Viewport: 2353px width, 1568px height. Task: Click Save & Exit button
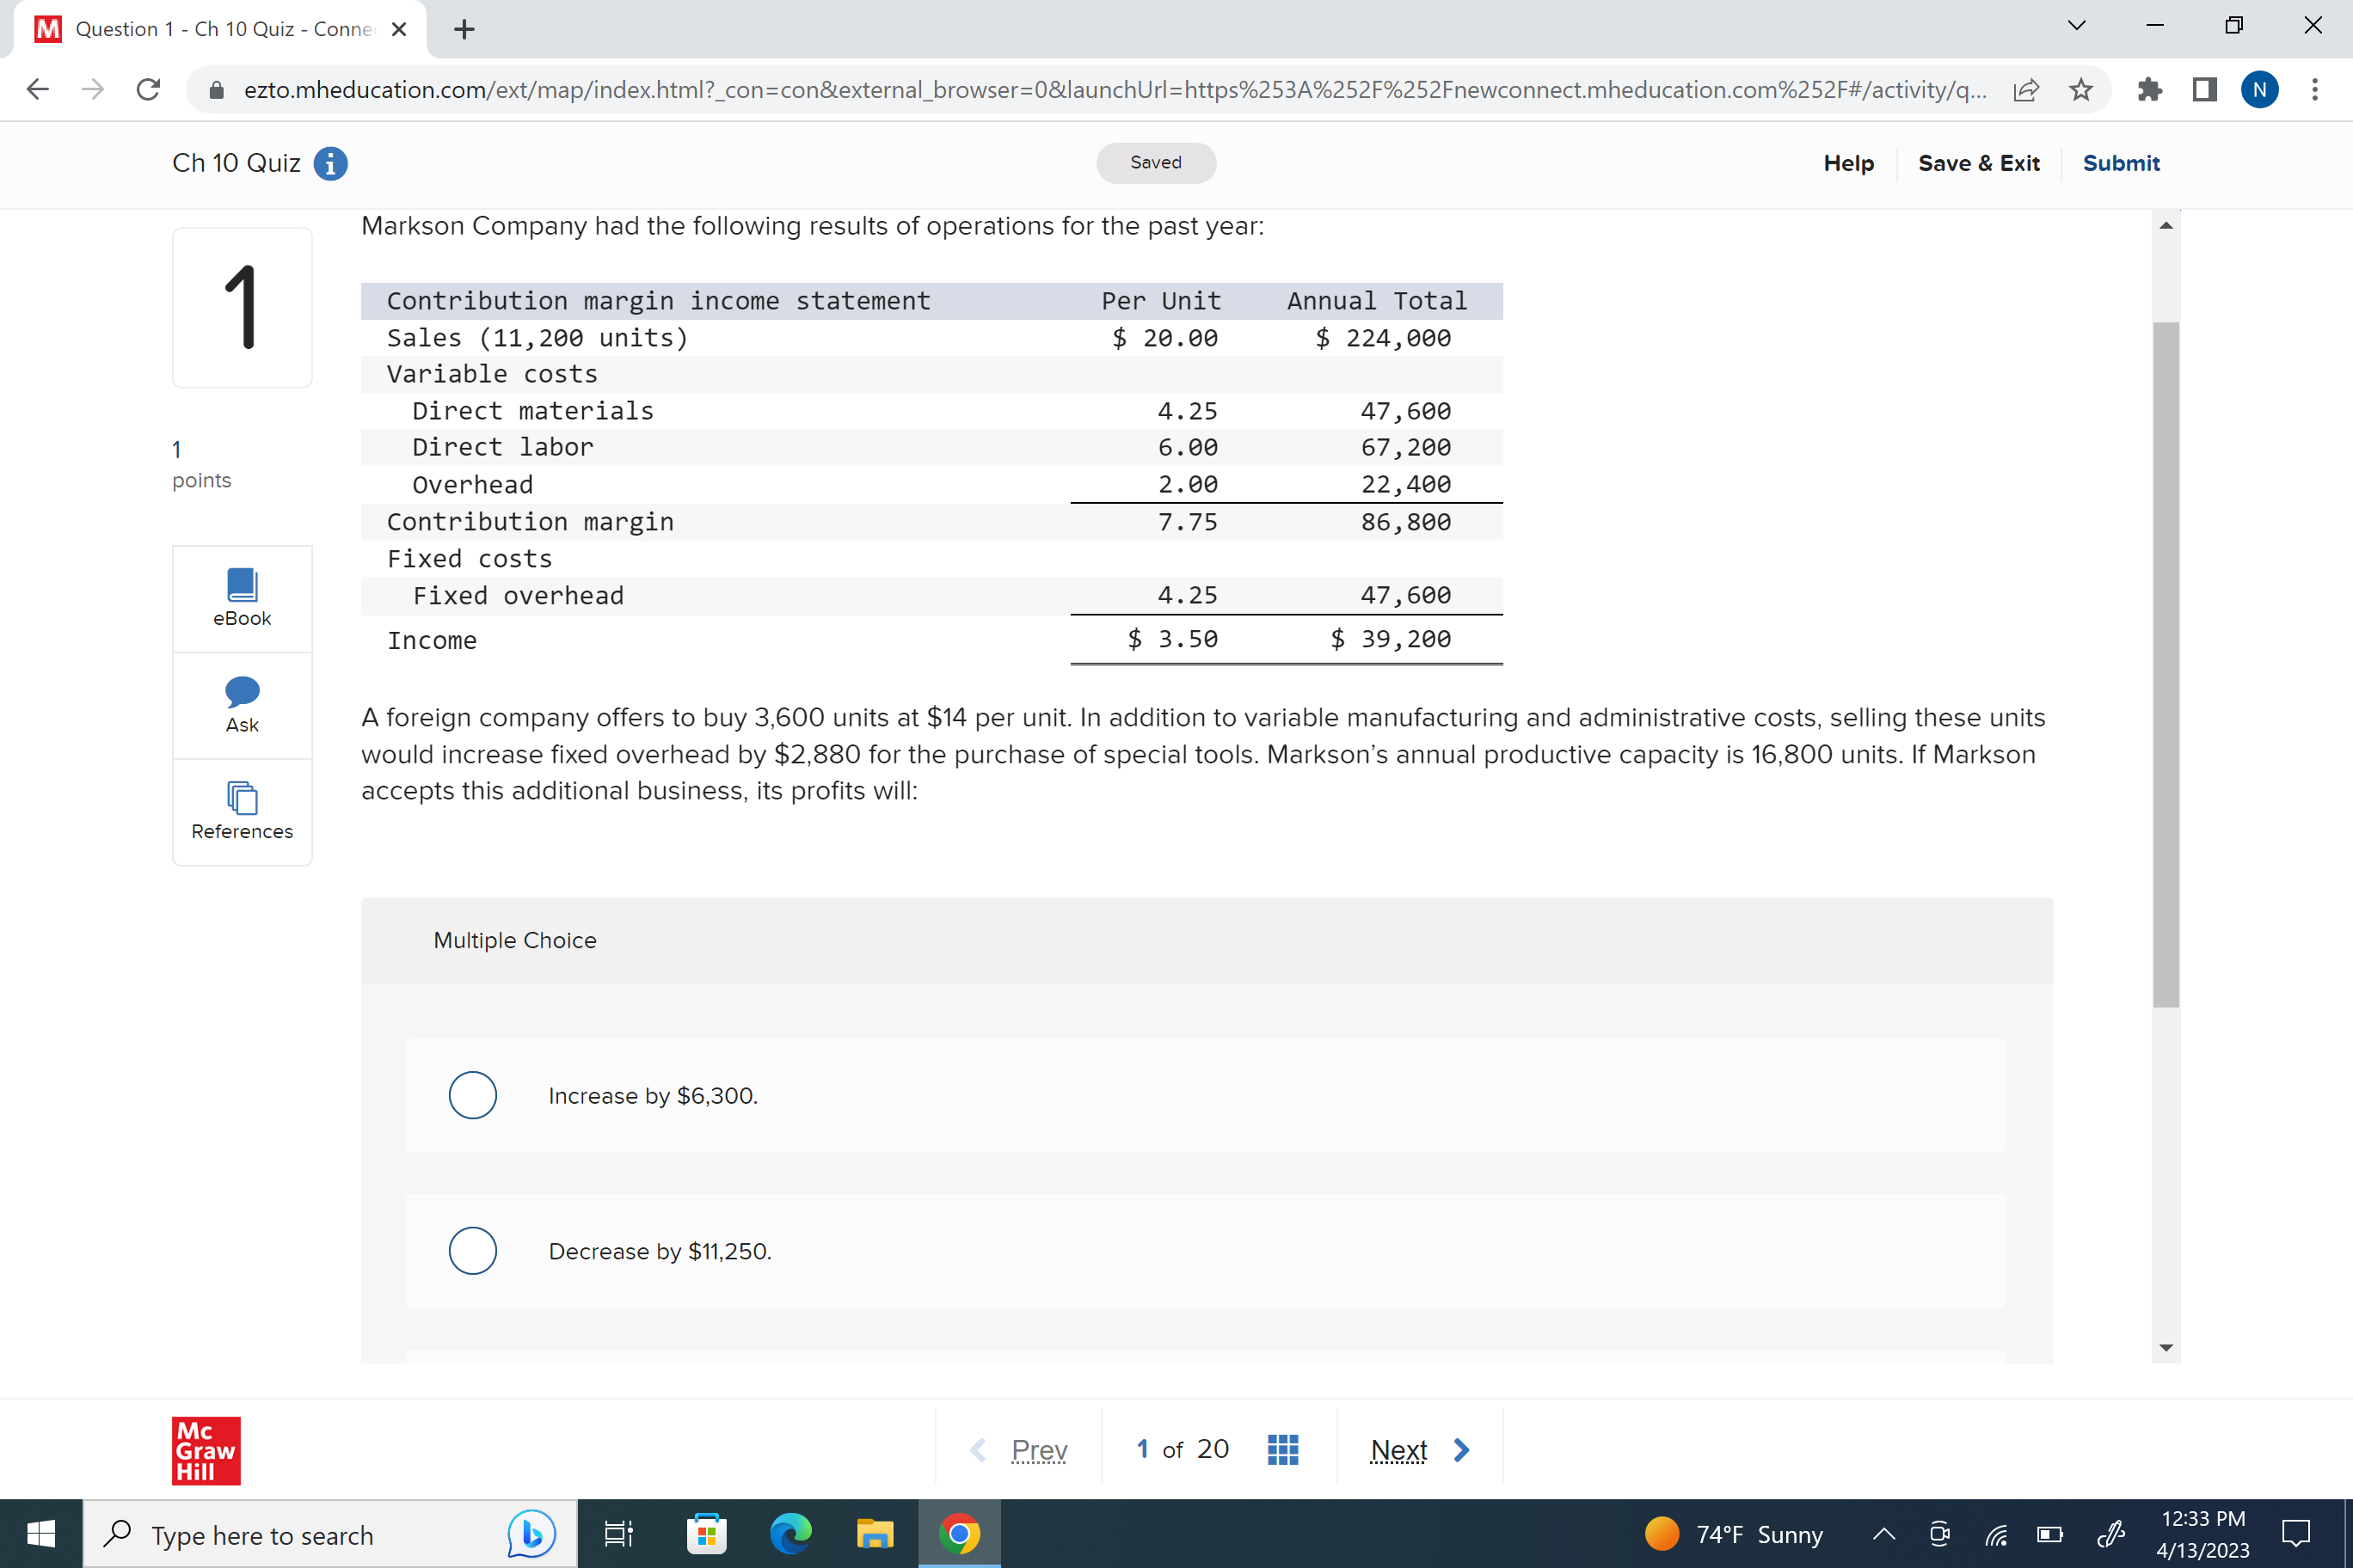pos(1978,163)
